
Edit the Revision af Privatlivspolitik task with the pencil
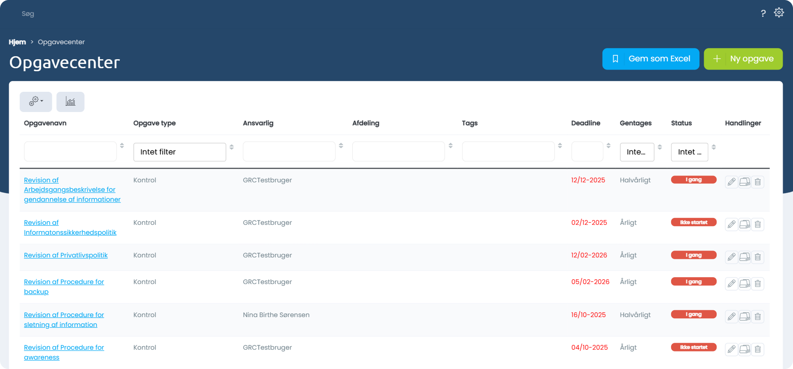732,257
